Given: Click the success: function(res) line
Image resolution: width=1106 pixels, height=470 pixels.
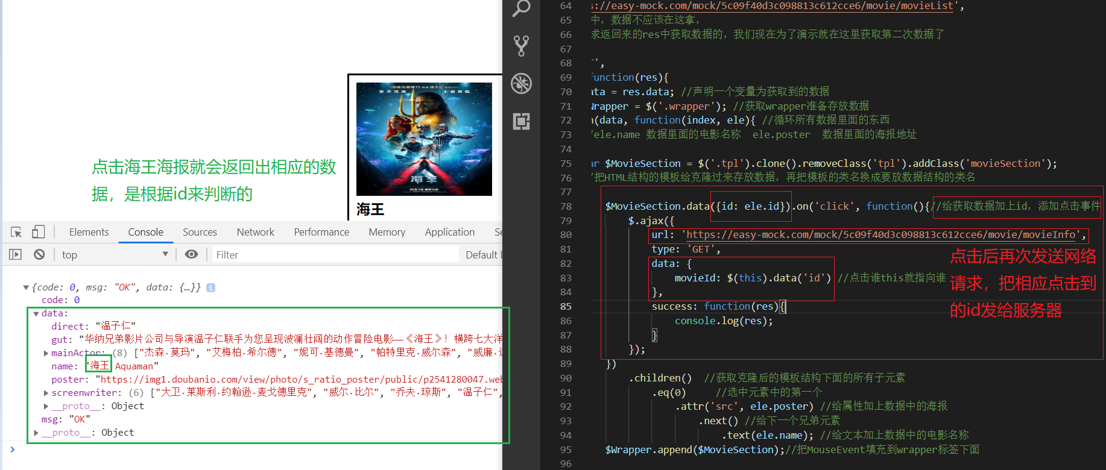Looking at the screenshot, I should pyautogui.click(x=719, y=306).
